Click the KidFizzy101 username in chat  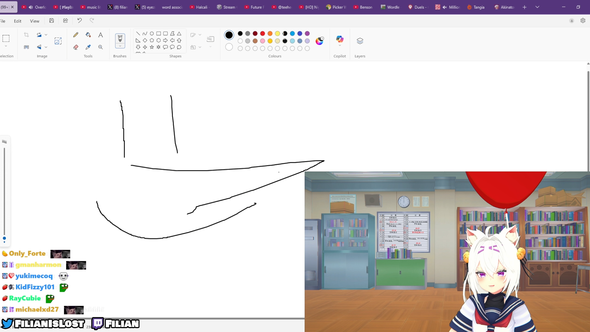35,287
